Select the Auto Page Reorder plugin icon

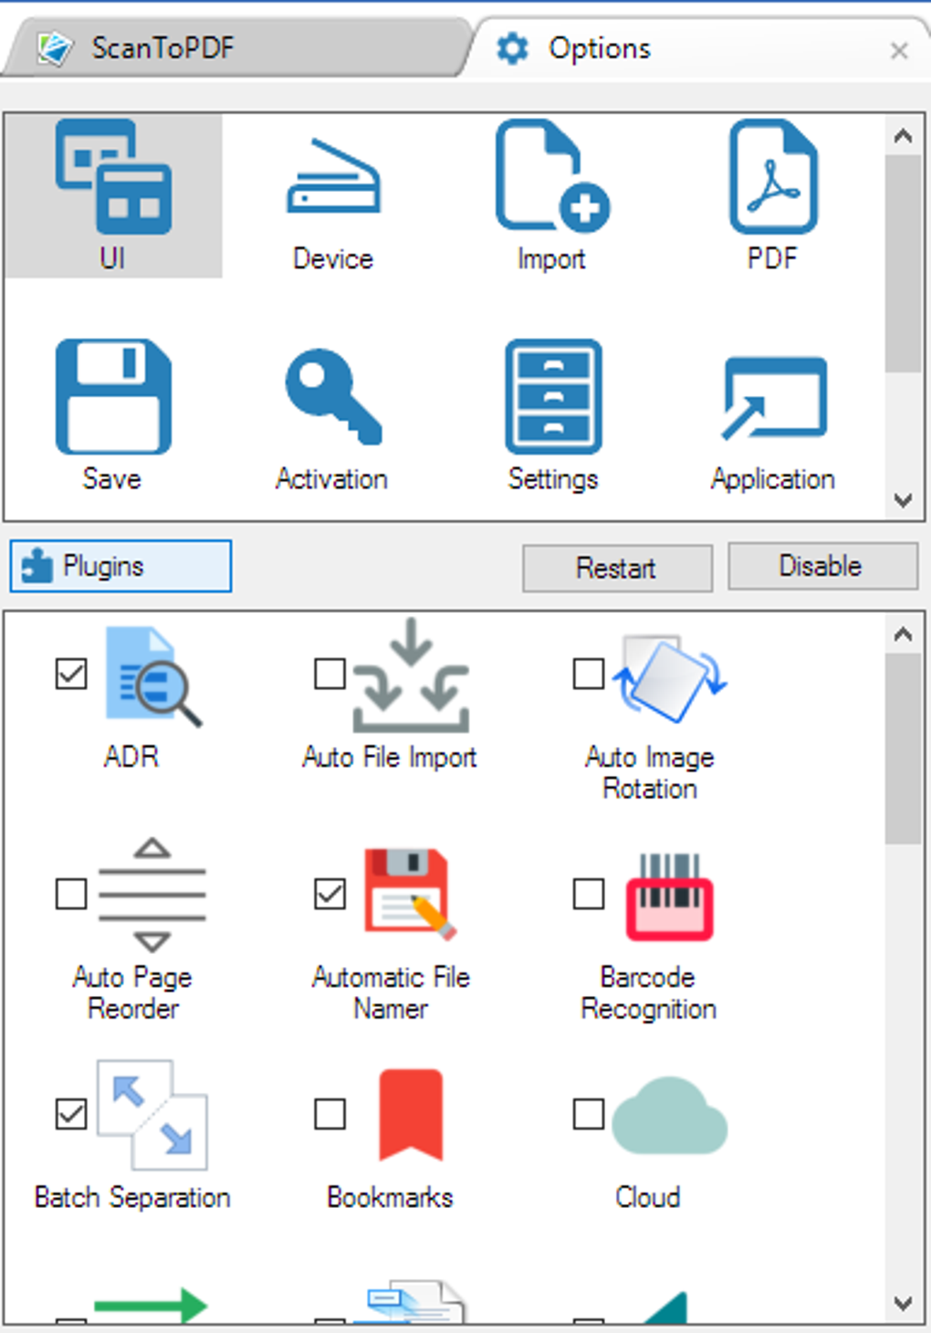(x=152, y=896)
